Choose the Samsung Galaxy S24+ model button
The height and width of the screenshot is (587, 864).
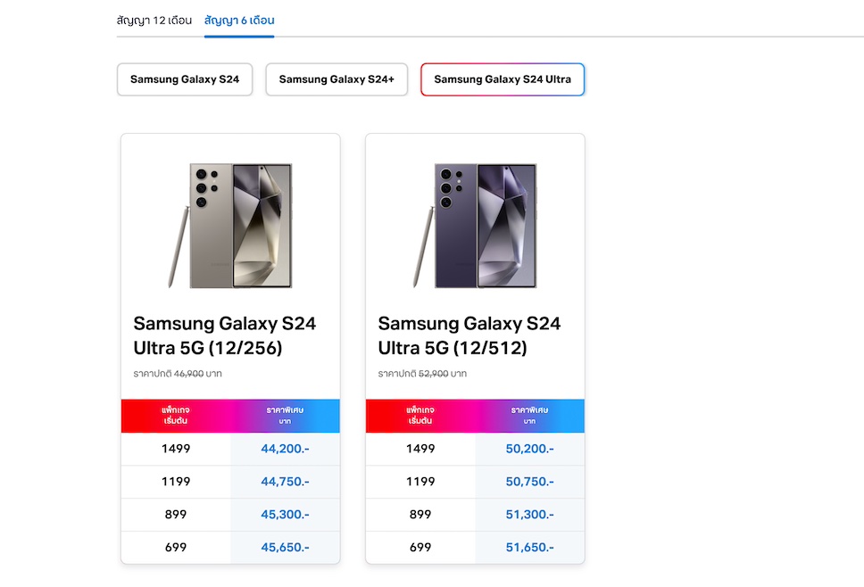click(x=336, y=79)
